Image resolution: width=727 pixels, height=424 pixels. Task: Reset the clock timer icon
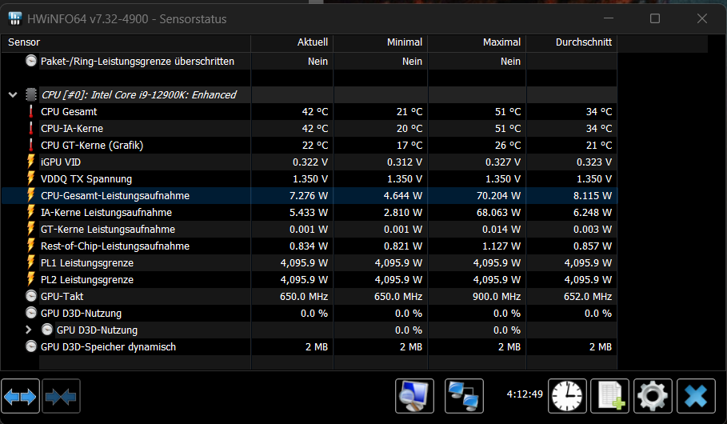(x=567, y=396)
